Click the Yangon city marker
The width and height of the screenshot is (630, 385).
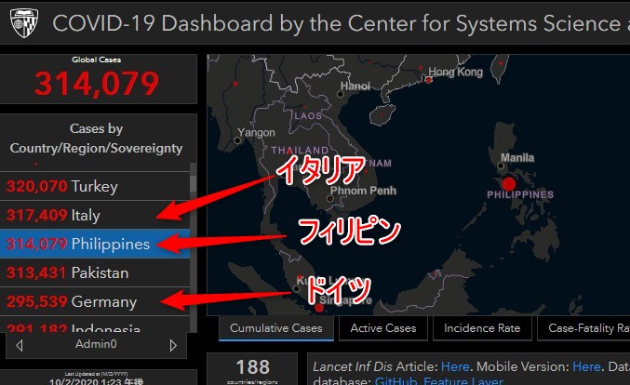tap(237, 140)
